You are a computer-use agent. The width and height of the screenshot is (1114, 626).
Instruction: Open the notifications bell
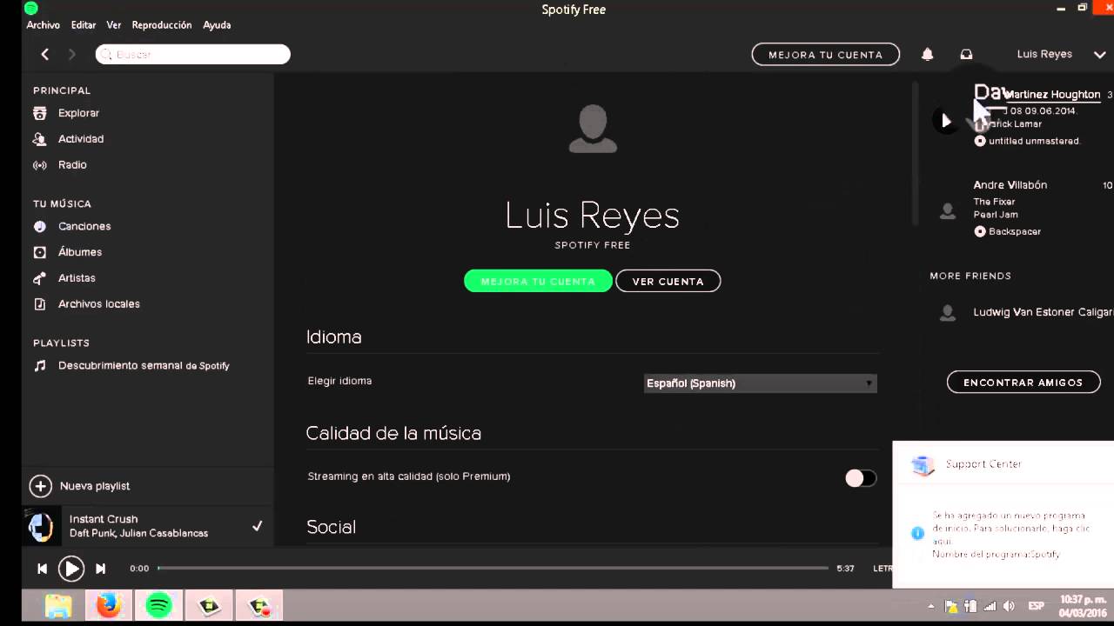pyautogui.click(x=928, y=54)
